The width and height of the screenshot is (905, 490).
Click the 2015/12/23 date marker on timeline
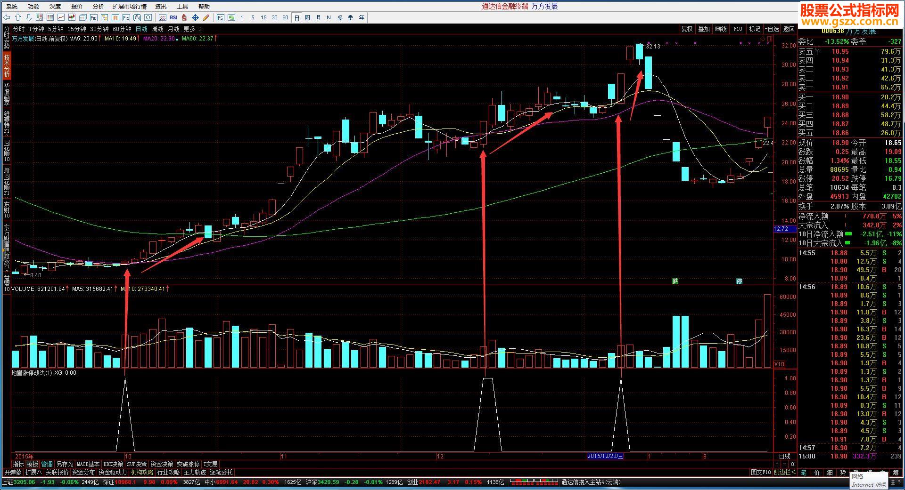pyautogui.click(x=605, y=456)
